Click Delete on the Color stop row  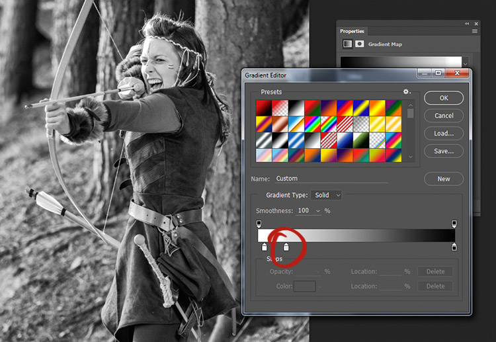[x=435, y=286]
